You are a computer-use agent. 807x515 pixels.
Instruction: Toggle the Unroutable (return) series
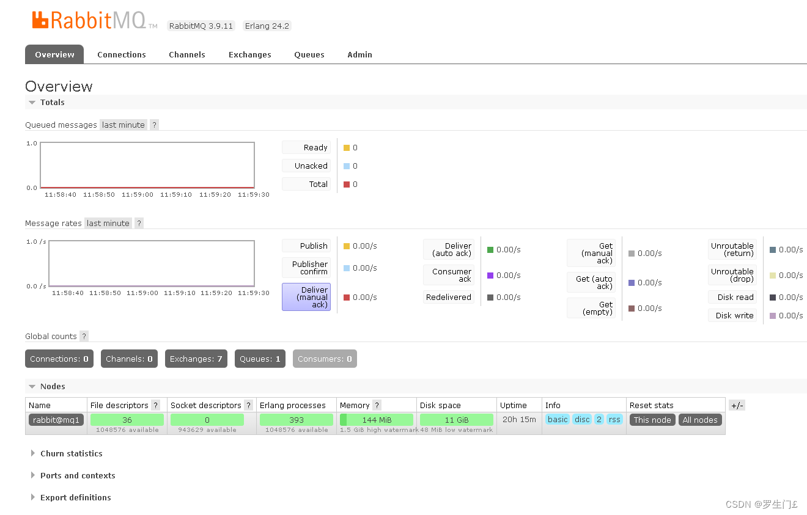click(x=732, y=249)
